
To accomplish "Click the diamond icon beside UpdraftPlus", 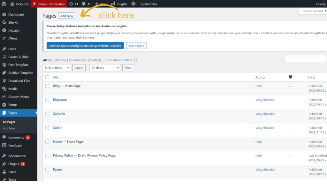I will (133, 4).
